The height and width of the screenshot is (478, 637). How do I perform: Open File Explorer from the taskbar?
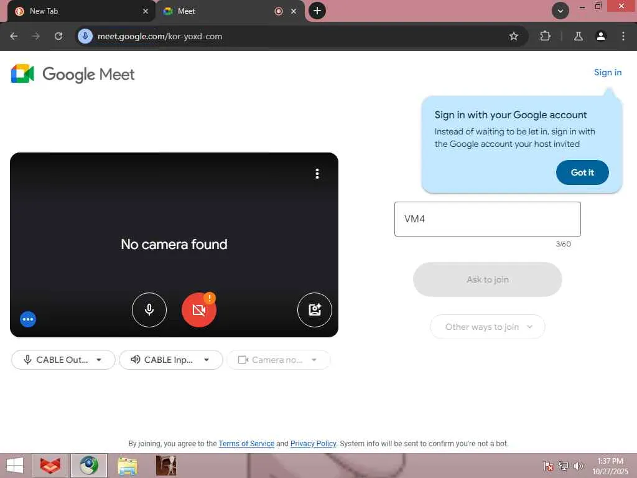127,466
